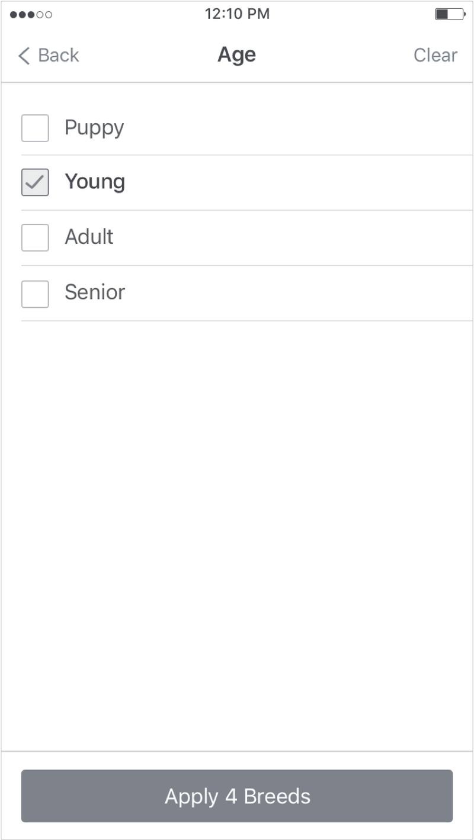Select the Adult label text
474x840 pixels.
click(89, 237)
